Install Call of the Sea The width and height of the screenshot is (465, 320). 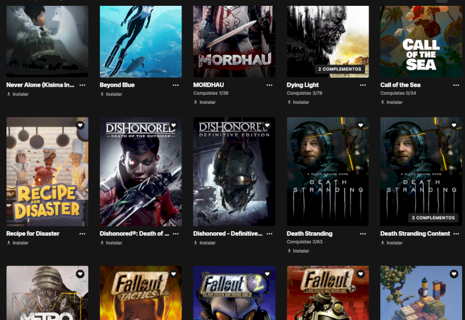(391, 102)
